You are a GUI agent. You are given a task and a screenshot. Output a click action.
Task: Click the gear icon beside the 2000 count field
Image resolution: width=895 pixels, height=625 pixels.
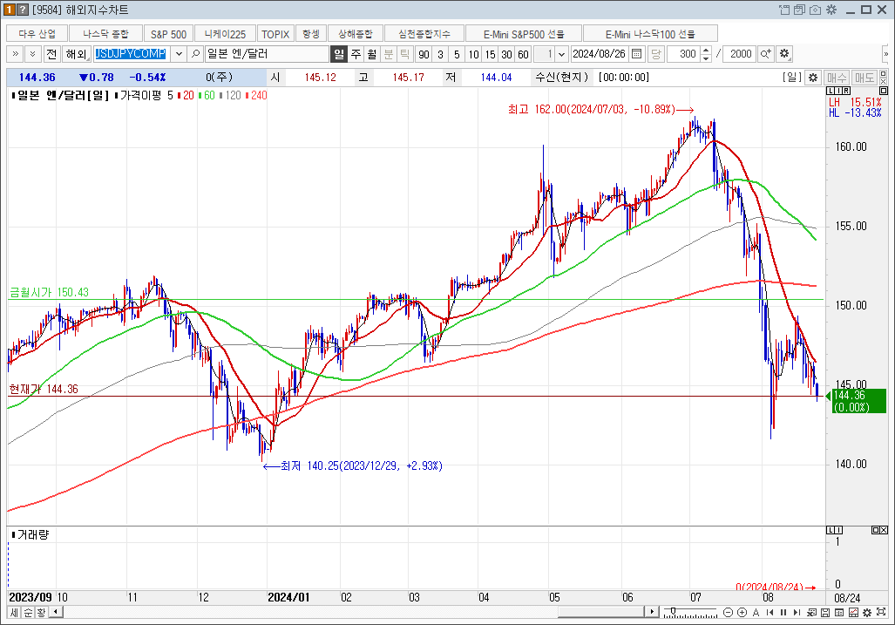click(784, 54)
